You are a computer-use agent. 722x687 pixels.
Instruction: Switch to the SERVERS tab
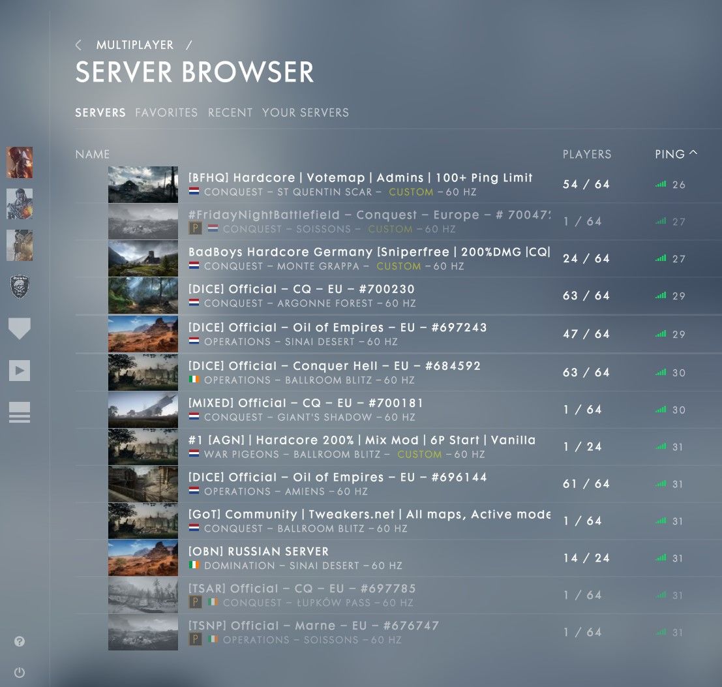click(100, 112)
